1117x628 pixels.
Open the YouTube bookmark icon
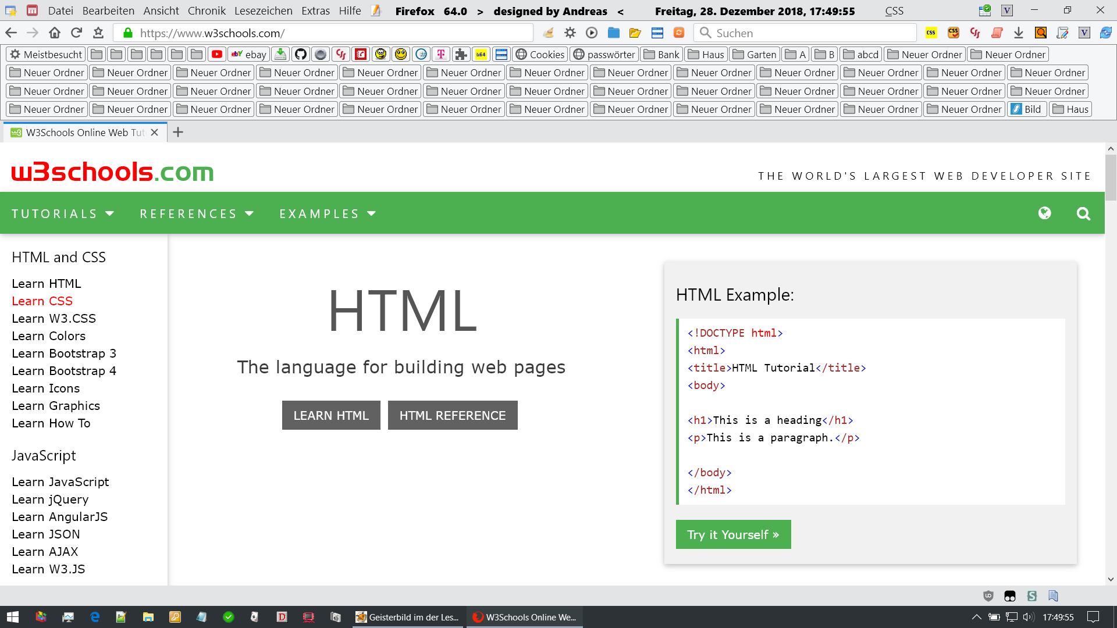coord(217,55)
